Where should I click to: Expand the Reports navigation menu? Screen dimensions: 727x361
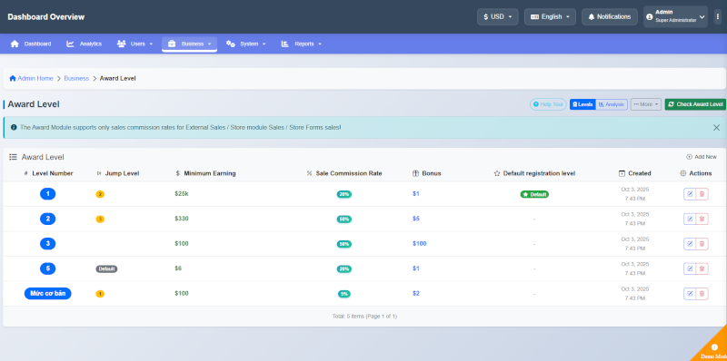[x=301, y=44]
